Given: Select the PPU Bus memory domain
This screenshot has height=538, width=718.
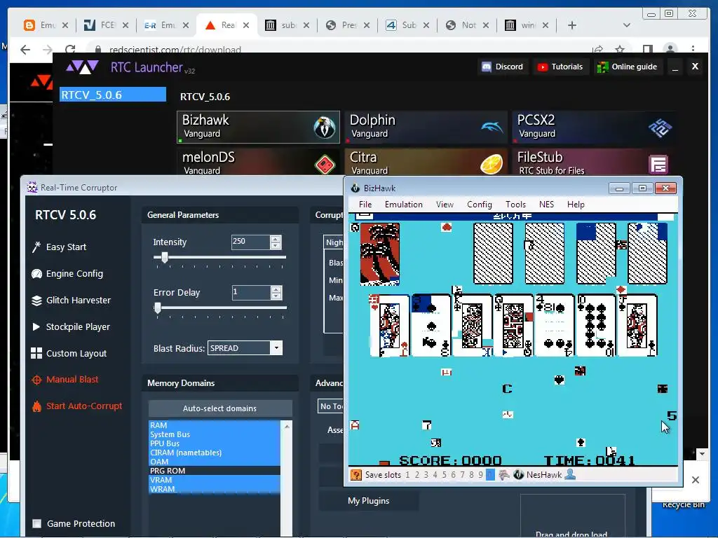Looking at the screenshot, I should tap(215, 443).
